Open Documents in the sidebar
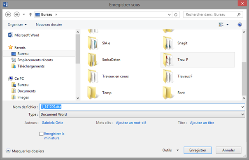The height and width of the screenshot is (160, 249). [x=23, y=91]
